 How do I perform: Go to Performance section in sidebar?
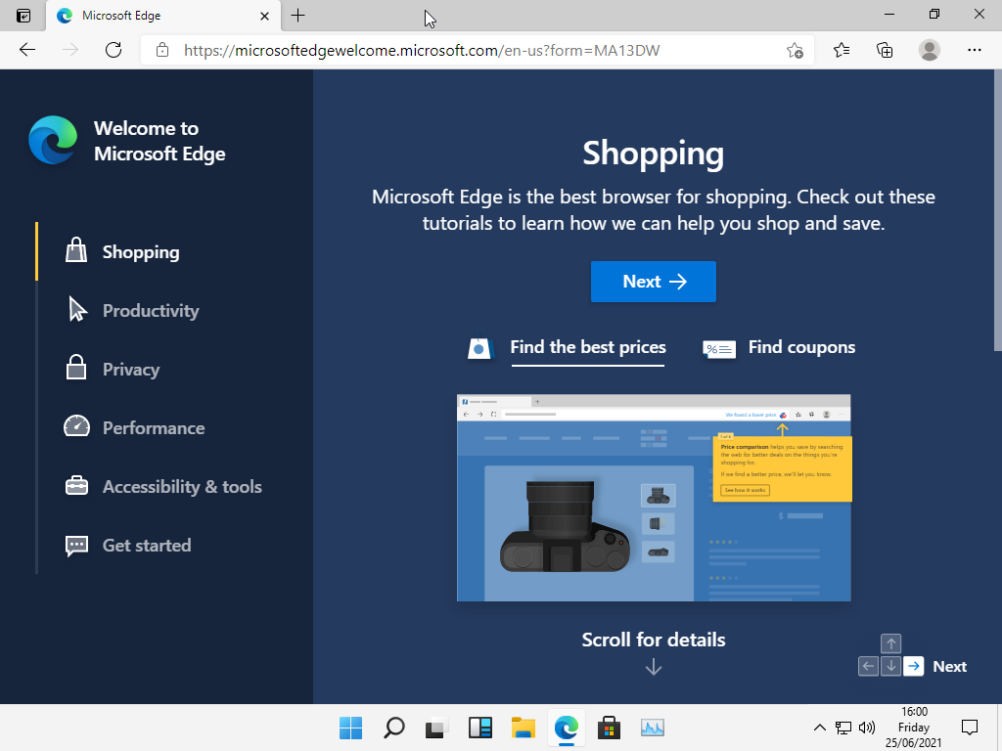coord(153,428)
